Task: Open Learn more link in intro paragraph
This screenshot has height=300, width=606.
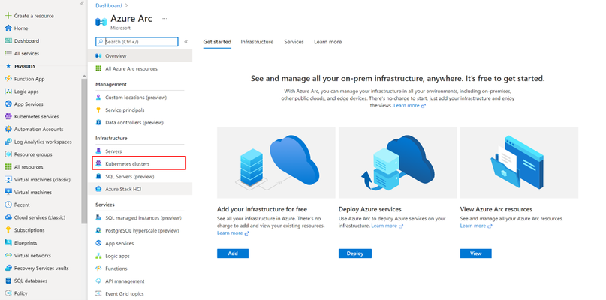Action: [409, 106]
